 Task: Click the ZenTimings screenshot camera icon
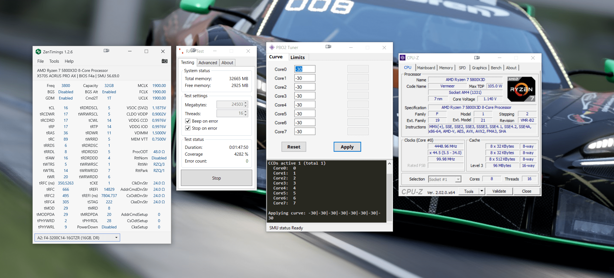(164, 61)
